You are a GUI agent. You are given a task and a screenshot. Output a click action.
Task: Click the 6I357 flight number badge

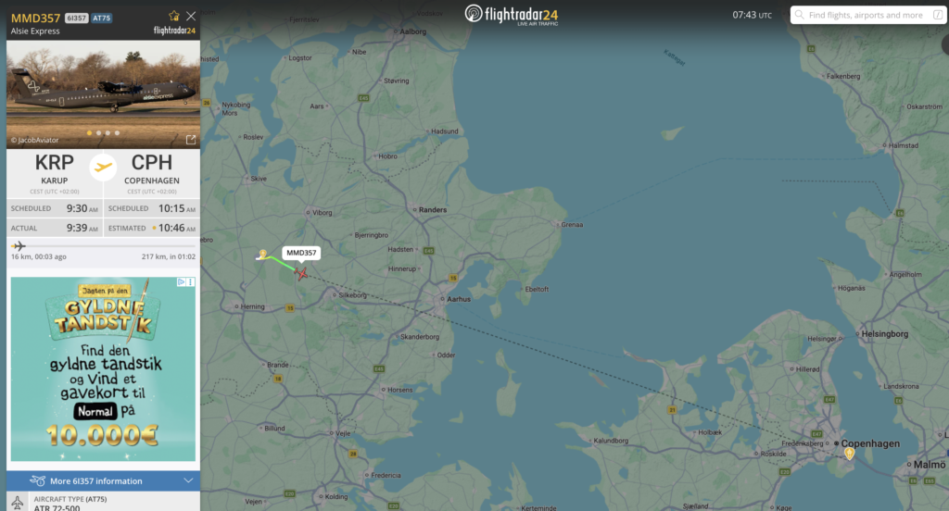coord(76,19)
